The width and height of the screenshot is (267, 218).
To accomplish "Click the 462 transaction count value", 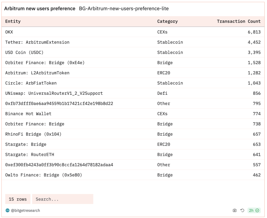I will click(257, 175).
